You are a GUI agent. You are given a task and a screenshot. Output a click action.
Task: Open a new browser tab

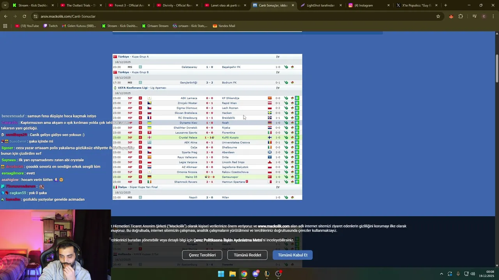[446, 5]
